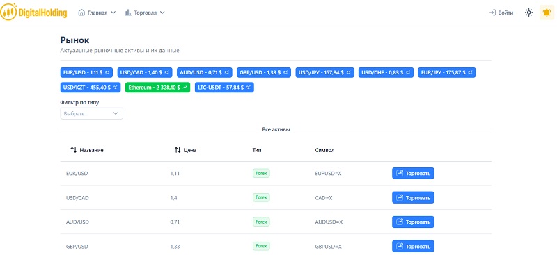Click the AUDUSD=X symbol cell
557x255 pixels.
pos(329,222)
